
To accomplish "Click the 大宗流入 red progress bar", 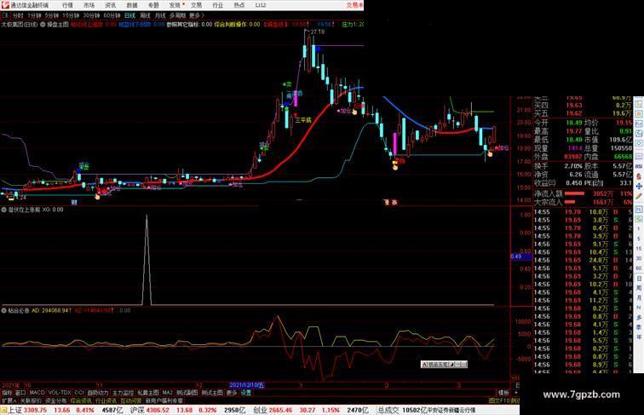I will (570, 202).
